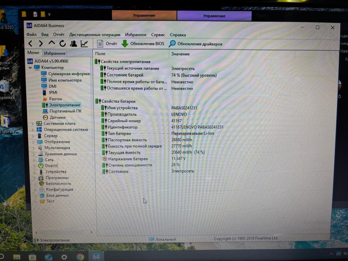Open the Сервис menu

(x=158, y=35)
